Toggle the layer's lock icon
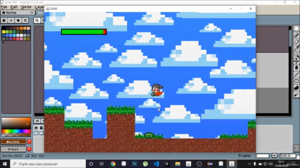The width and height of the screenshot is (300, 168). tap(41, 133)
